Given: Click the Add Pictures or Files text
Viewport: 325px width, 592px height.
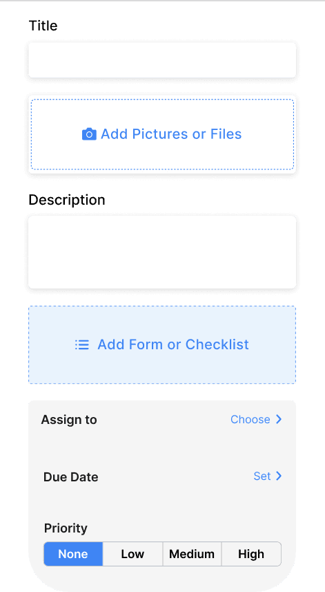Looking at the screenshot, I should point(171,134).
